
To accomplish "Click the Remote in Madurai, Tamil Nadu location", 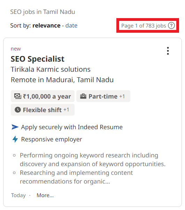I will coord(62,80).
